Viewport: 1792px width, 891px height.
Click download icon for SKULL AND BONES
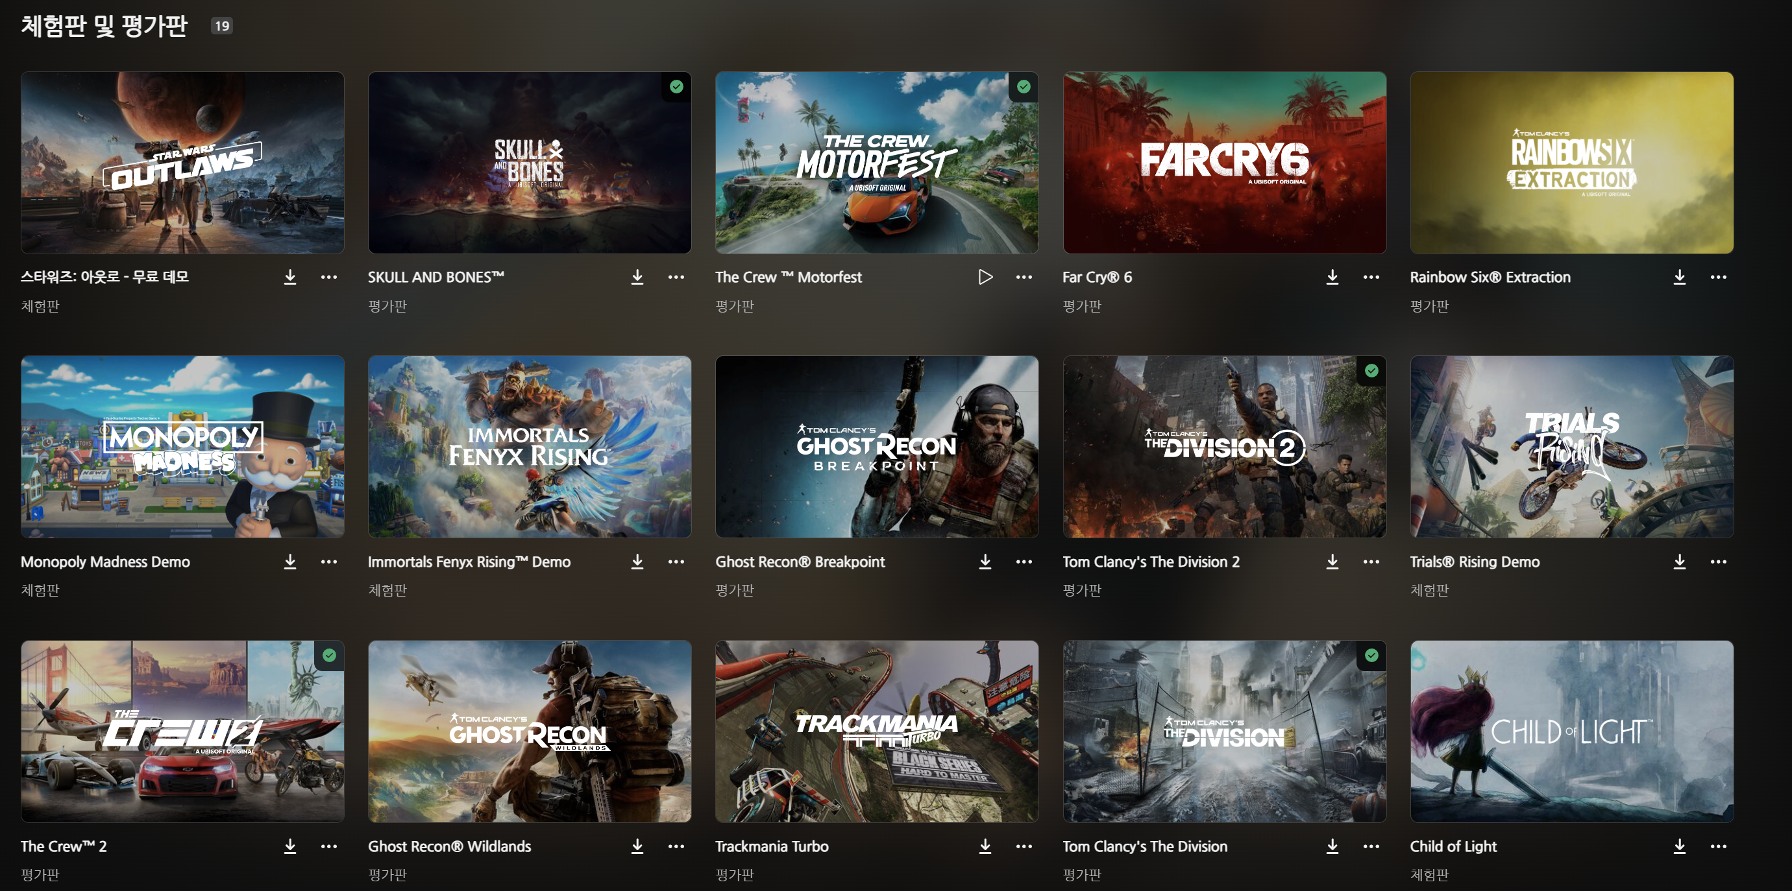pyautogui.click(x=637, y=278)
